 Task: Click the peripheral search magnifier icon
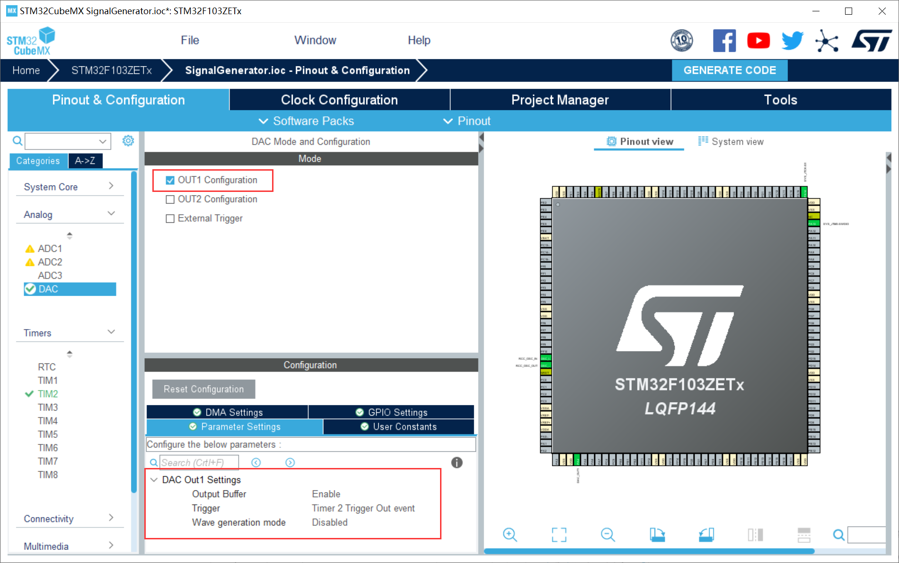pyautogui.click(x=18, y=141)
